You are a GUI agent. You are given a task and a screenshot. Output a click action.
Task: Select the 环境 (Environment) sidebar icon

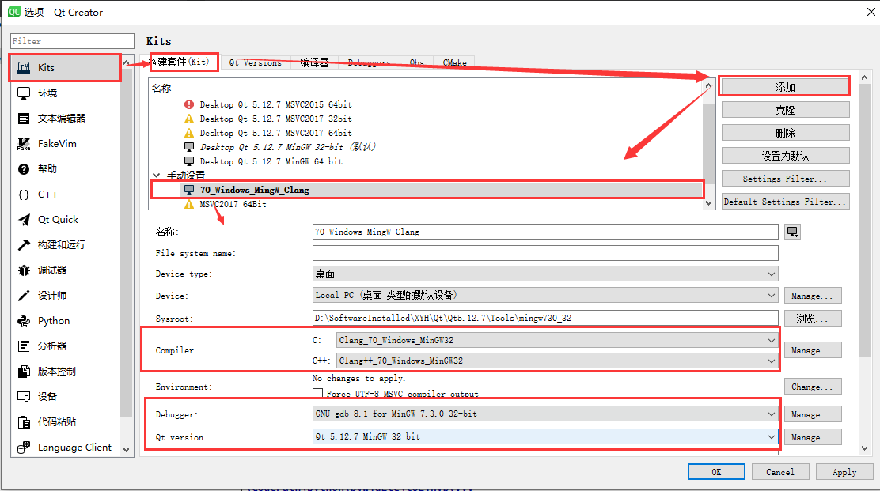[x=24, y=93]
